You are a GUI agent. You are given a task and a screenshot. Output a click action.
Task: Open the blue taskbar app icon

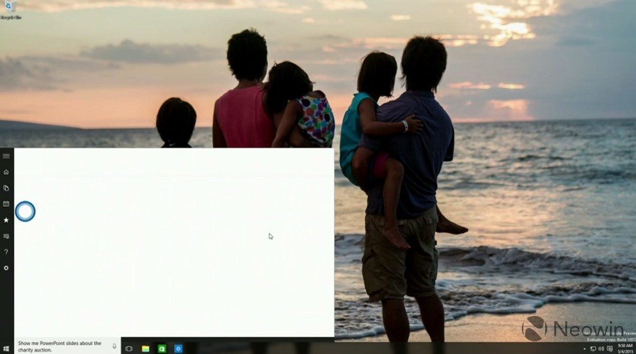coord(178,348)
